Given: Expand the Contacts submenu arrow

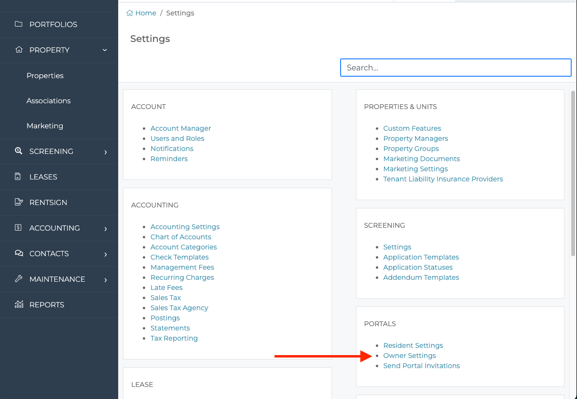Looking at the screenshot, I should [106, 254].
